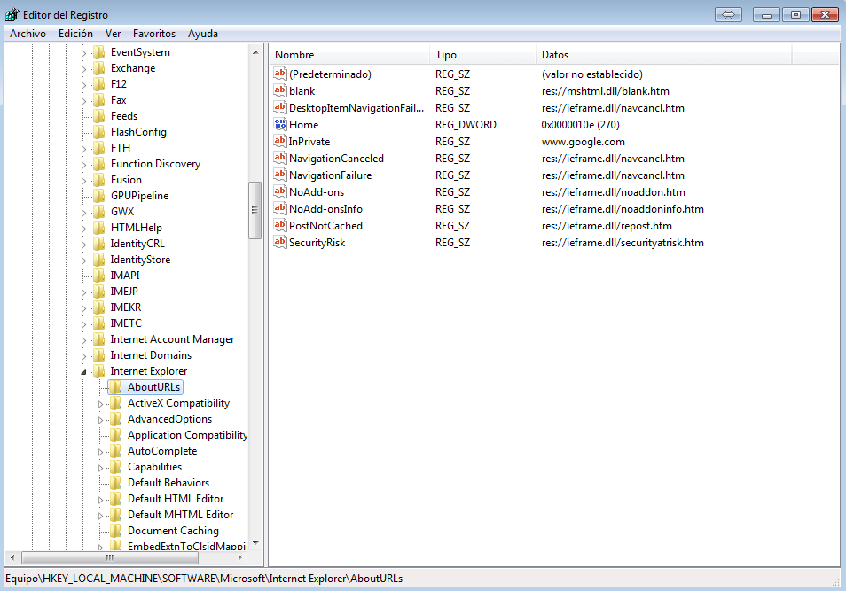Click the registry path in status bar
The width and height of the screenshot is (846, 591).
tap(204, 579)
